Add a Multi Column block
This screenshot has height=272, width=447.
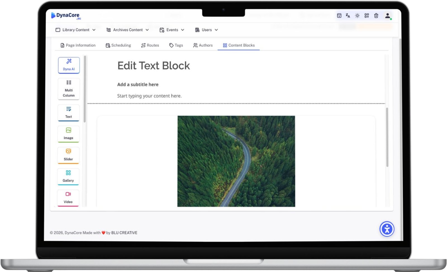point(69,89)
